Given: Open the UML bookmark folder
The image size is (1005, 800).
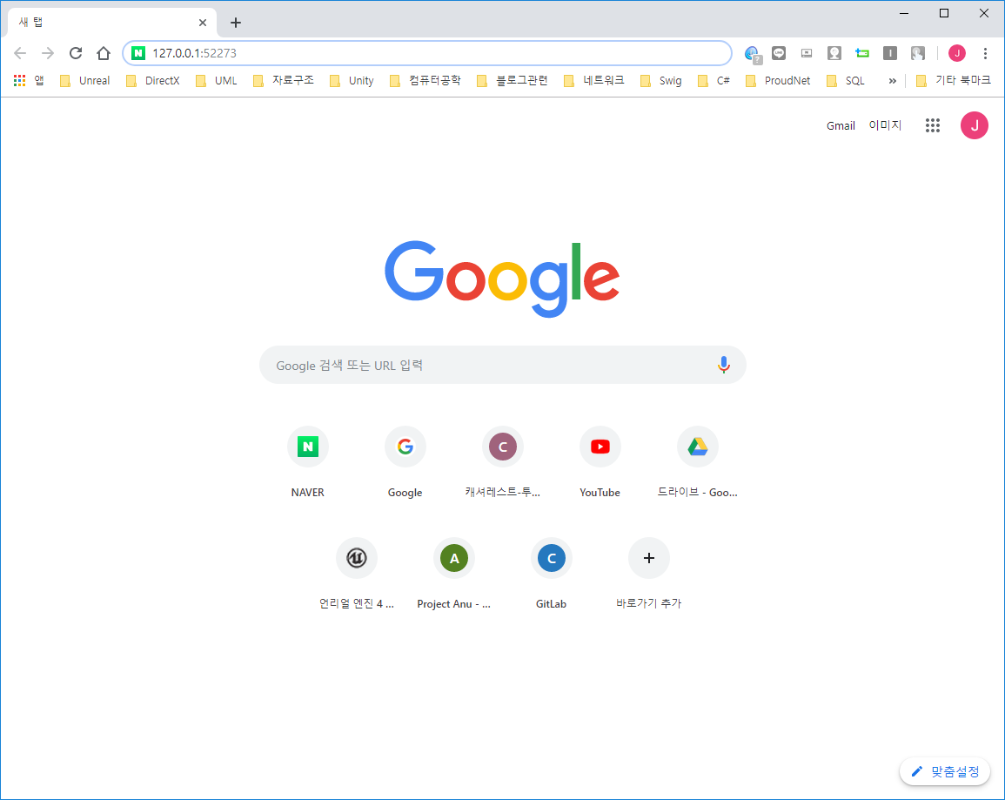Looking at the screenshot, I should (216, 81).
